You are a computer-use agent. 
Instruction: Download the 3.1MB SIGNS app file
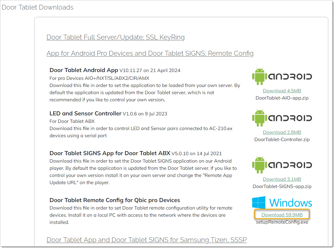coord(282,179)
